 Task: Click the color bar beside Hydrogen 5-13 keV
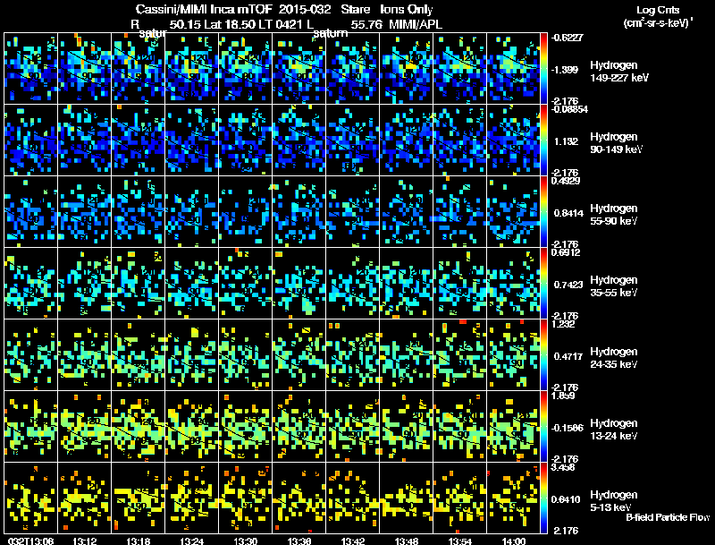(543, 498)
